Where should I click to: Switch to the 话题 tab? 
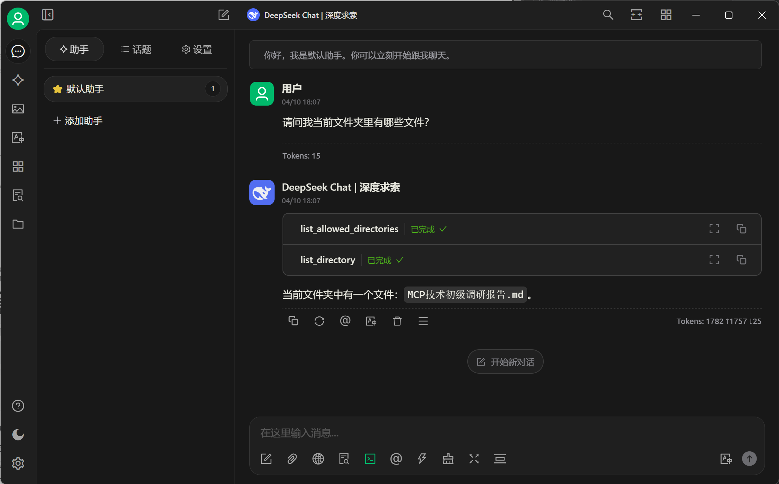pos(136,49)
